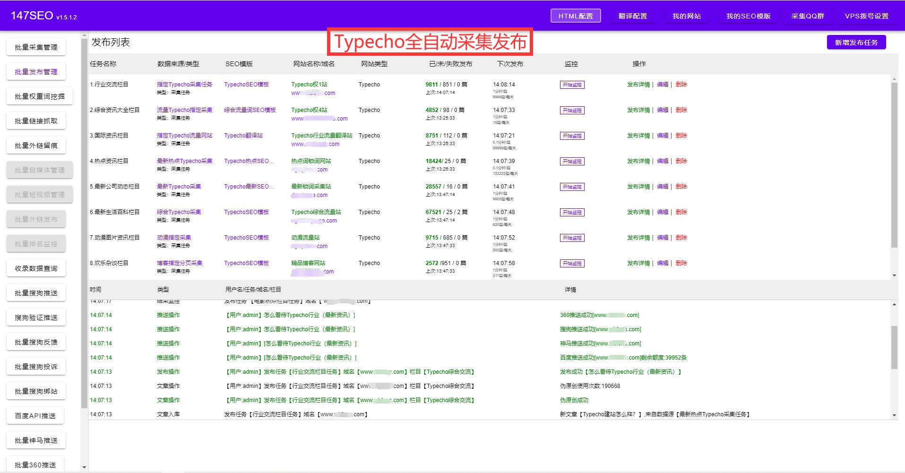
Task: Open 发布详情 for 1.行业交流栏目
Action: tap(638, 85)
